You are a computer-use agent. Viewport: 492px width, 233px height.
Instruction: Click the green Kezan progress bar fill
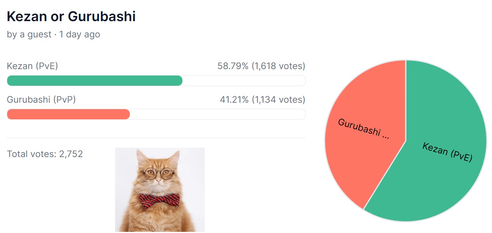95,81
